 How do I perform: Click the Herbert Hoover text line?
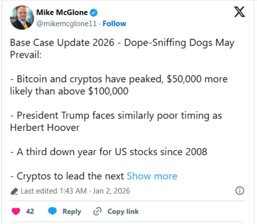(x=45, y=128)
